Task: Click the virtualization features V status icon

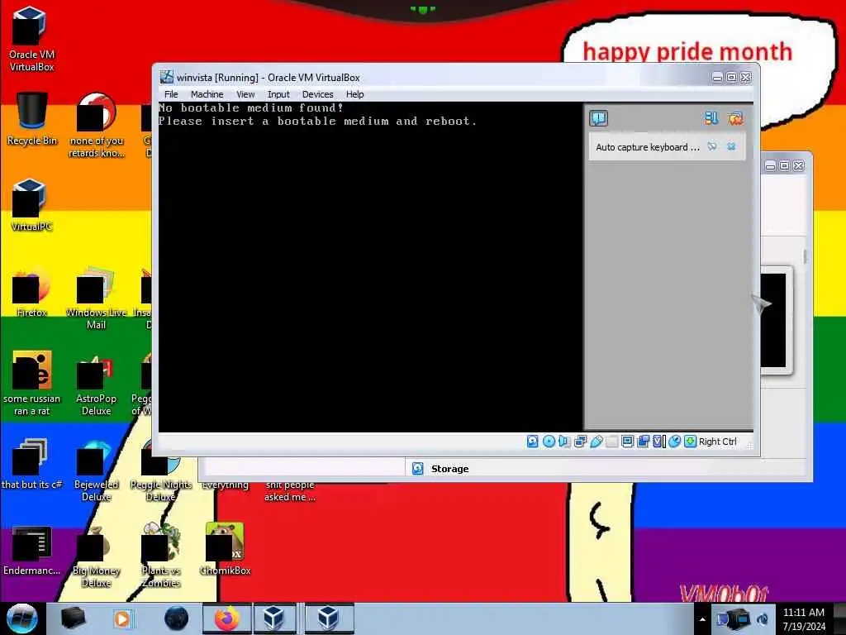Action: [x=658, y=442]
